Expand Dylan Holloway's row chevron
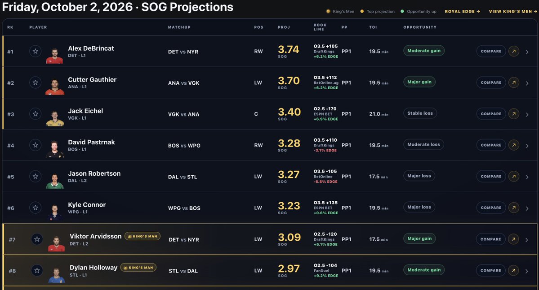 point(526,271)
